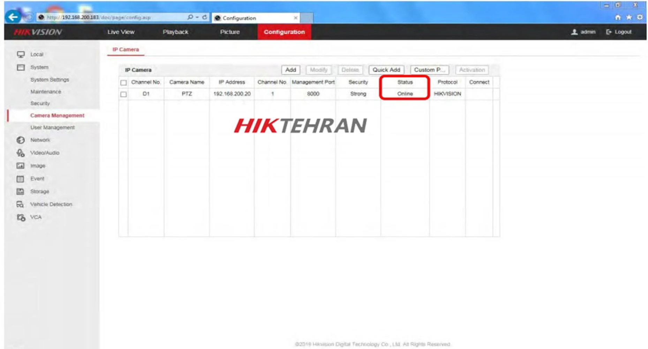Open Vehicle Detection section in sidebar

[x=51, y=205]
